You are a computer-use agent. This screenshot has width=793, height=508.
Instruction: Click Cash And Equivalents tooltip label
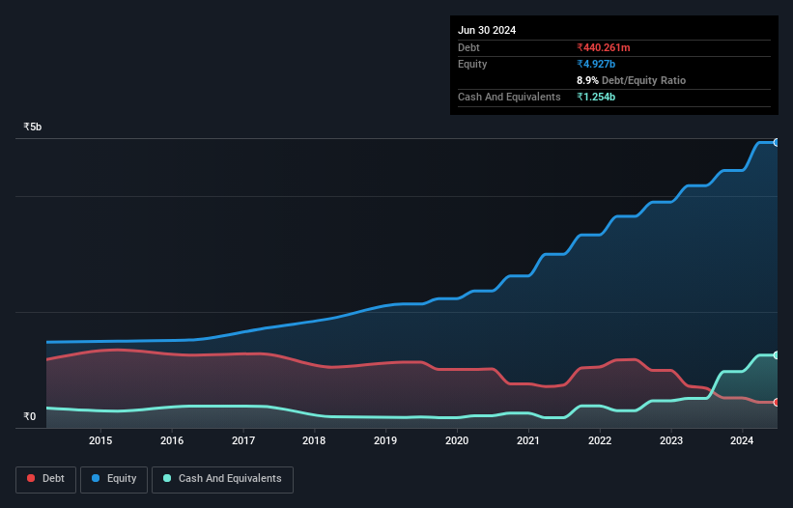point(509,97)
